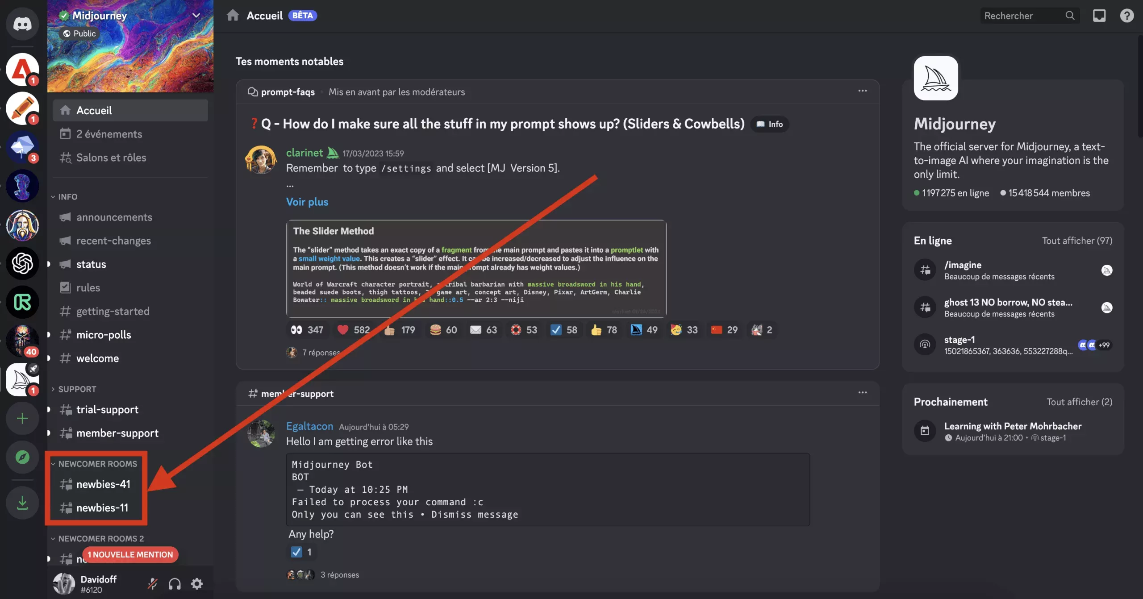The width and height of the screenshot is (1143, 599).
Task: Open The Slider Method image thumbnail
Action: click(476, 268)
